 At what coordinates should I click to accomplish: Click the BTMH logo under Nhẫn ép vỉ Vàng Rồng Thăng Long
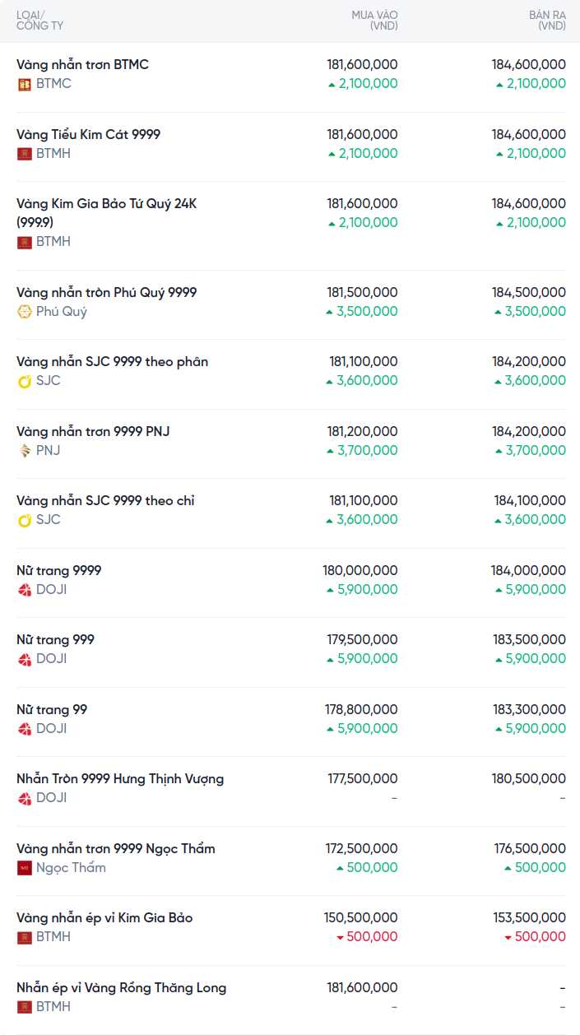[25, 1007]
